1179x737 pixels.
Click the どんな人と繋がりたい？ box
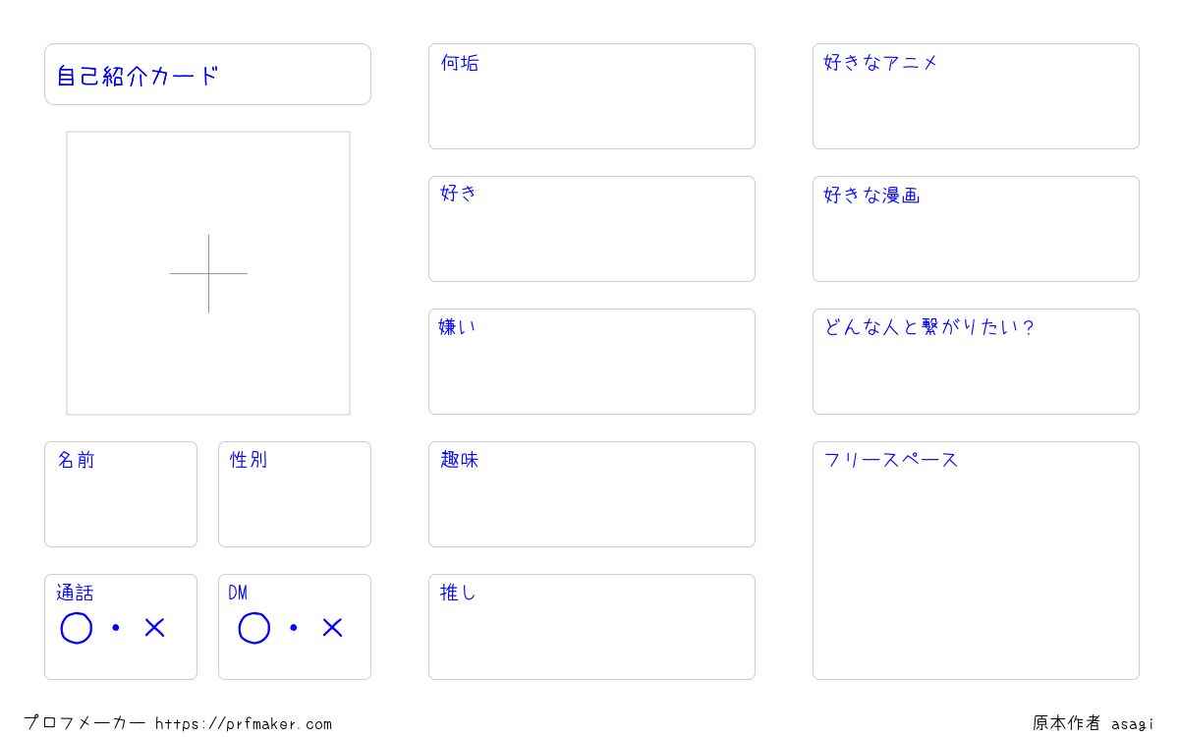976,362
